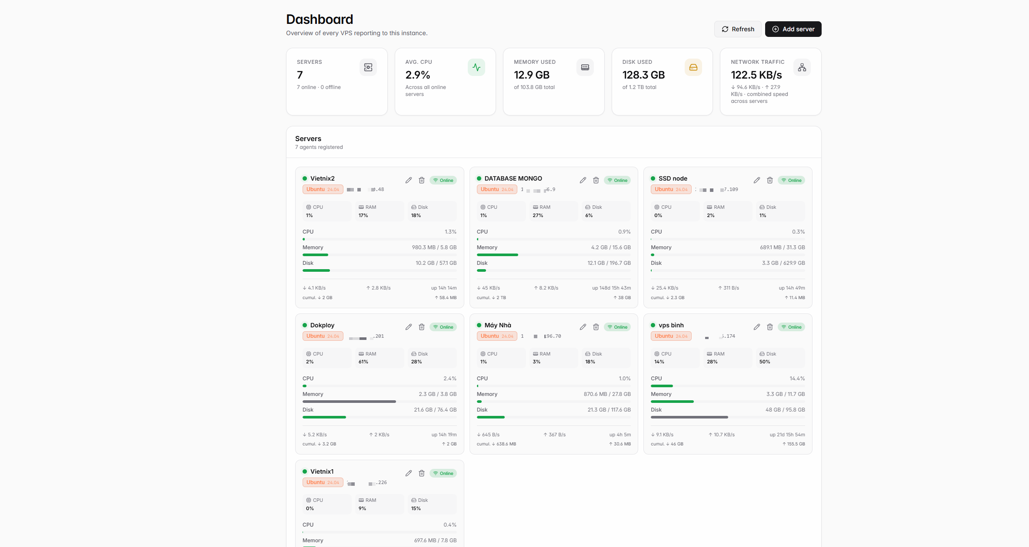Click the Ubuntu 24.04 tag on SSD node
The width and height of the screenshot is (1029, 547).
(x=671, y=189)
